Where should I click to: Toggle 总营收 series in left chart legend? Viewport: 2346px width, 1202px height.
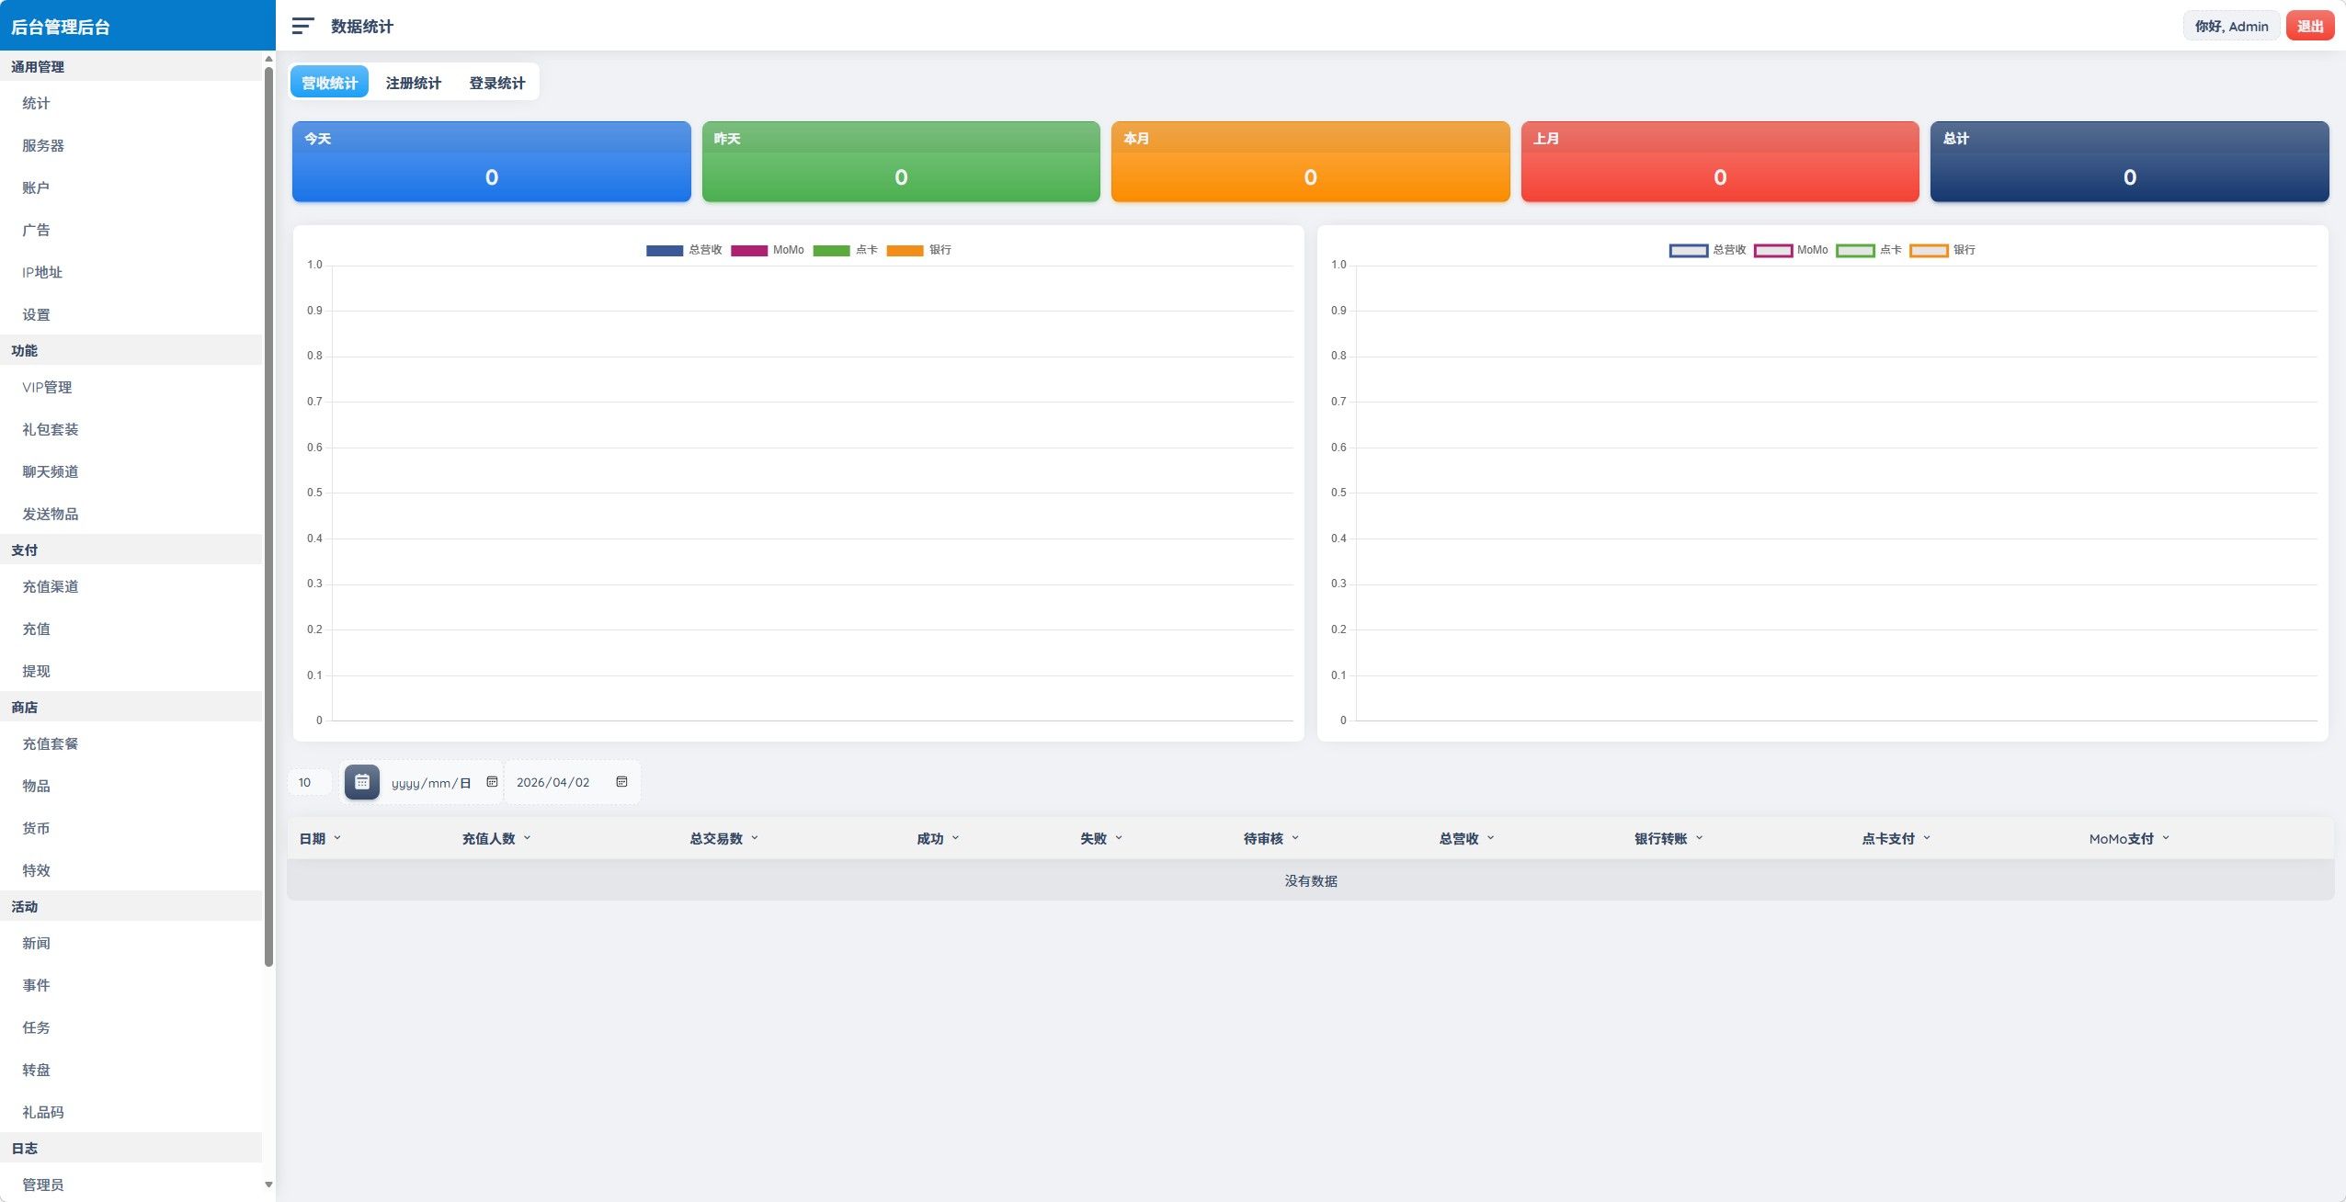point(683,250)
